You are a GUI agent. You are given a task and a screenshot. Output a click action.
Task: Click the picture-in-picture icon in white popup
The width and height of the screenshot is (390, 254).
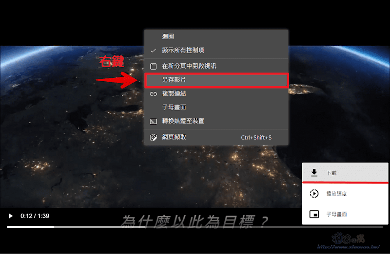[314, 214]
